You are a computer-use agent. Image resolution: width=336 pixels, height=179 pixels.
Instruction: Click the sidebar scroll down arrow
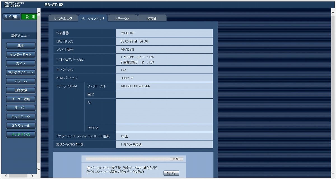(x=39, y=169)
